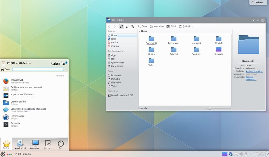The width and height of the screenshot is (269, 157).
Task: Open the Scrivania folder icon
Action: coord(218,50)
